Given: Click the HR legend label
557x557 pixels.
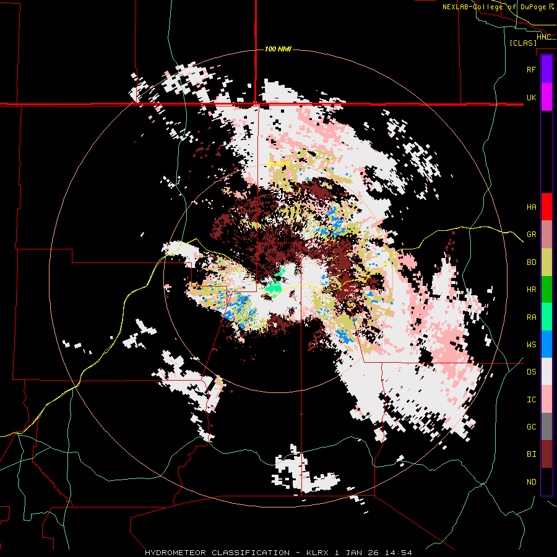Looking at the screenshot, I should [x=531, y=290].
